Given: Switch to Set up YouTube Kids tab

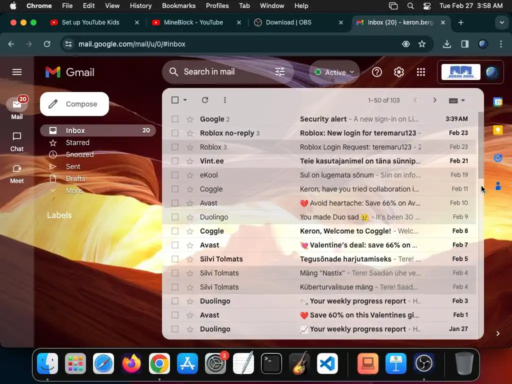Looking at the screenshot, I should click(x=90, y=22).
